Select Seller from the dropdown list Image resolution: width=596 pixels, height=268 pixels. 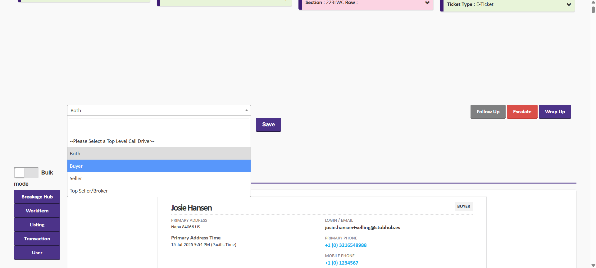coord(159,178)
